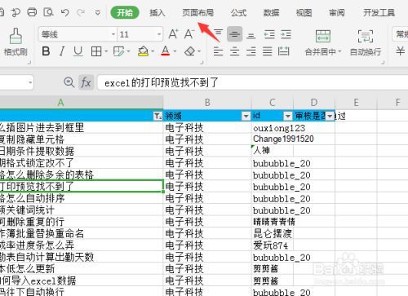Apply red font color

166,51
